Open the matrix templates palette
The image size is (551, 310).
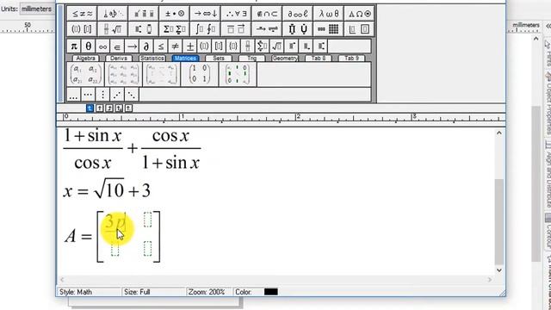pyautogui.click(x=329, y=28)
